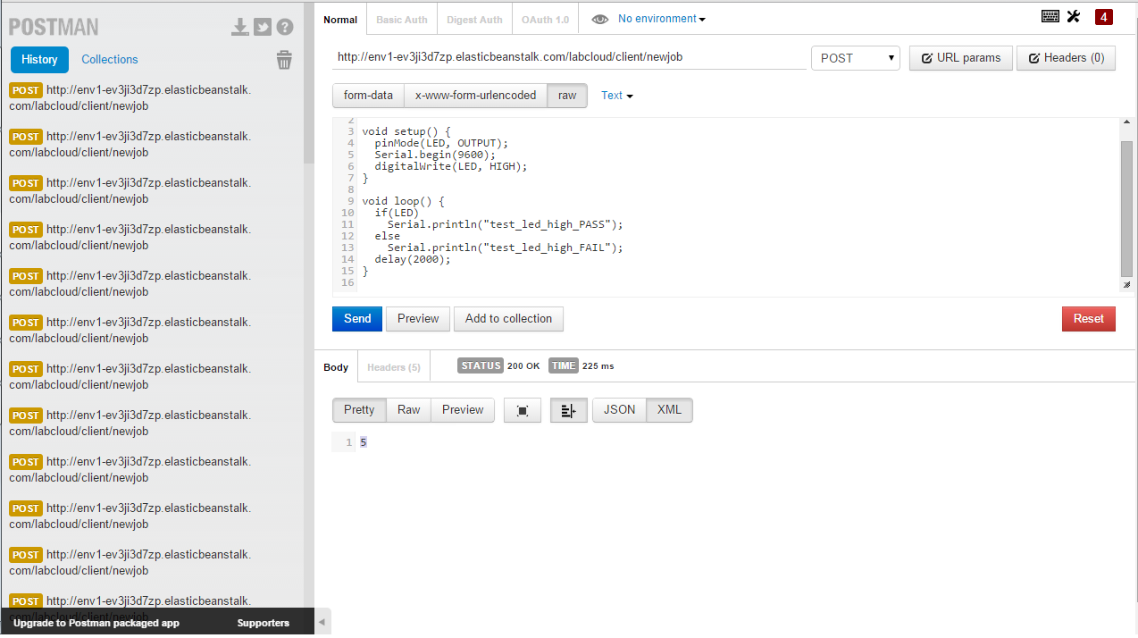Open URL params editor
Viewport: 1138px width, 638px height.
(x=961, y=58)
